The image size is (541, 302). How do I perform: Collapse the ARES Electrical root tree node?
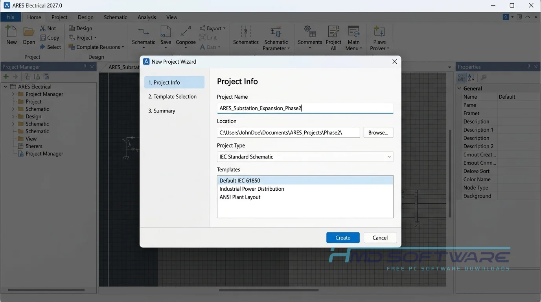6,87
